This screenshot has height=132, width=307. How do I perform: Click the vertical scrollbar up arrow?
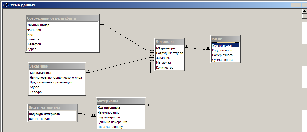pos(304,11)
